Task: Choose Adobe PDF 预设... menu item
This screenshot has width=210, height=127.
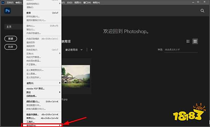Action: pos(42,89)
